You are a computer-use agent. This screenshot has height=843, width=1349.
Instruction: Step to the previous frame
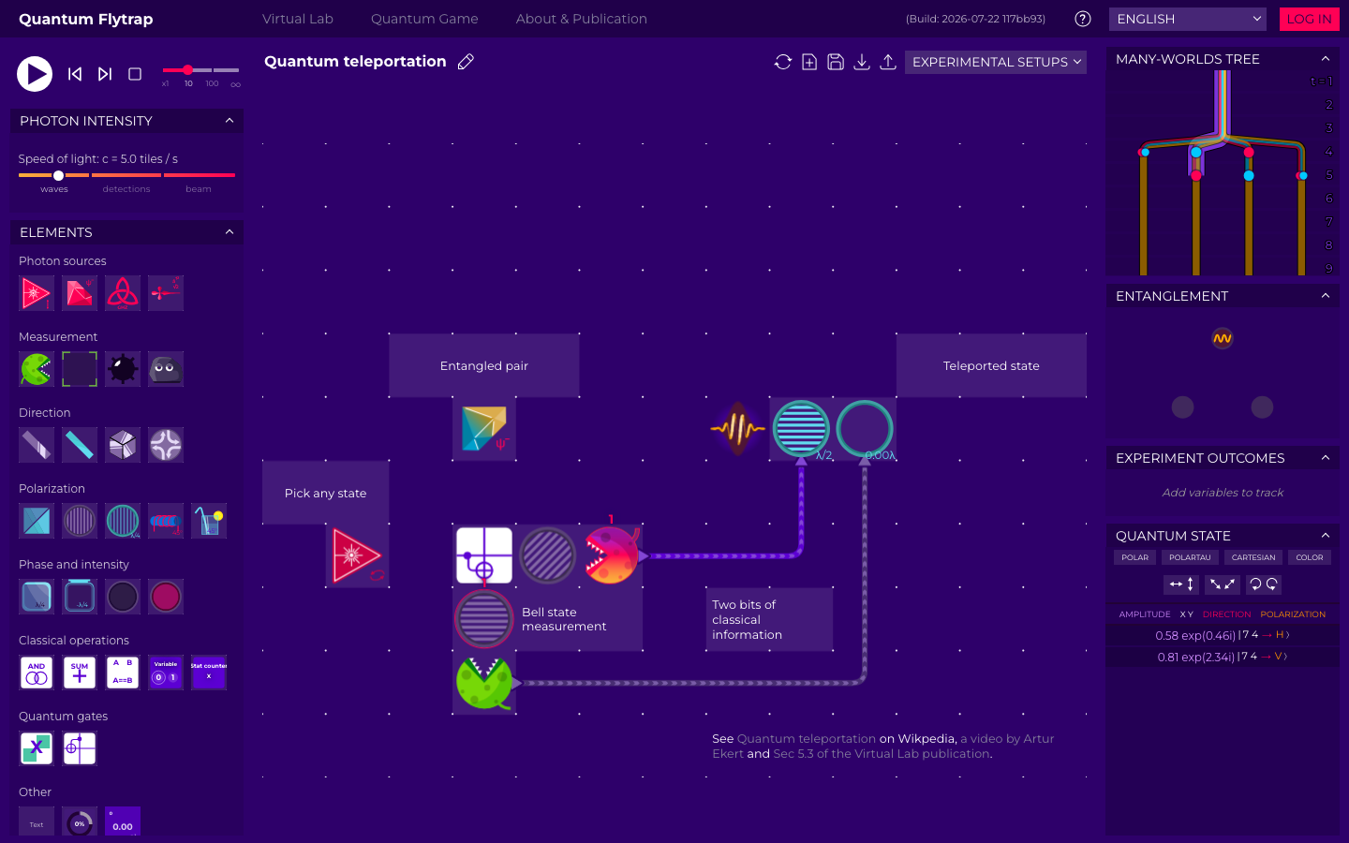coord(75,74)
